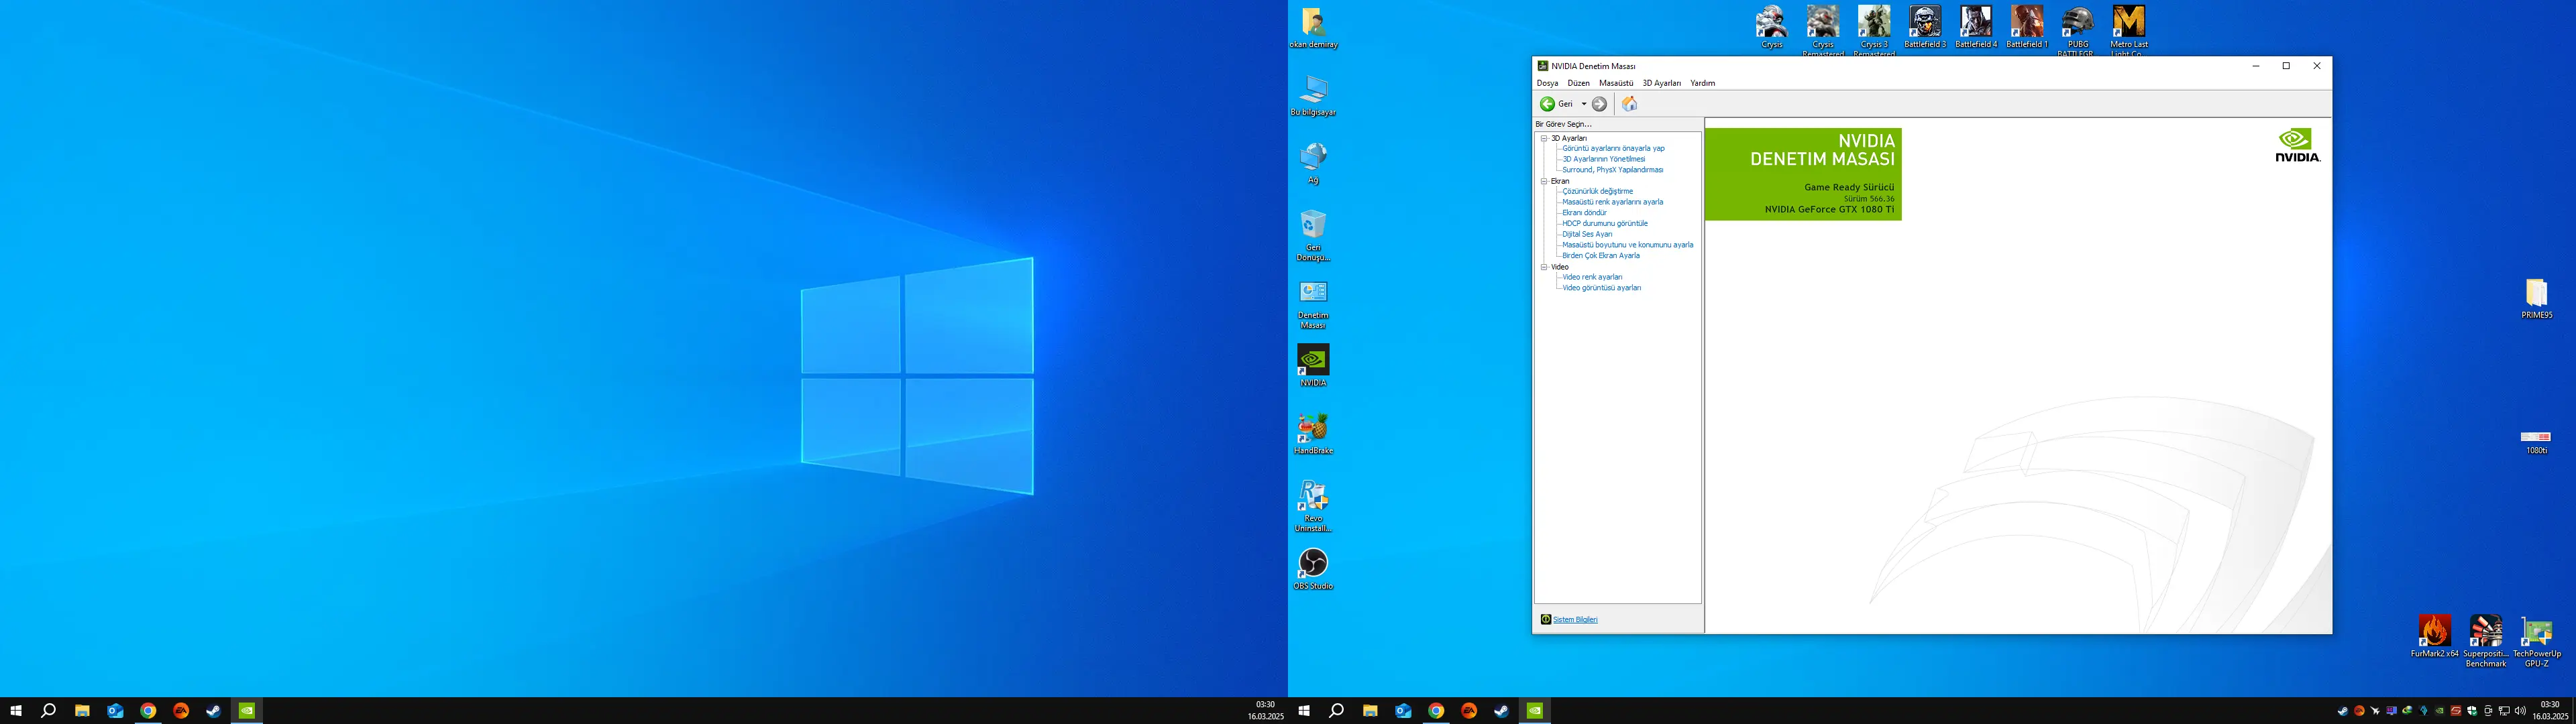The height and width of the screenshot is (724, 2576).
Task: Select the HandBrake desktop icon
Action: tap(1313, 434)
